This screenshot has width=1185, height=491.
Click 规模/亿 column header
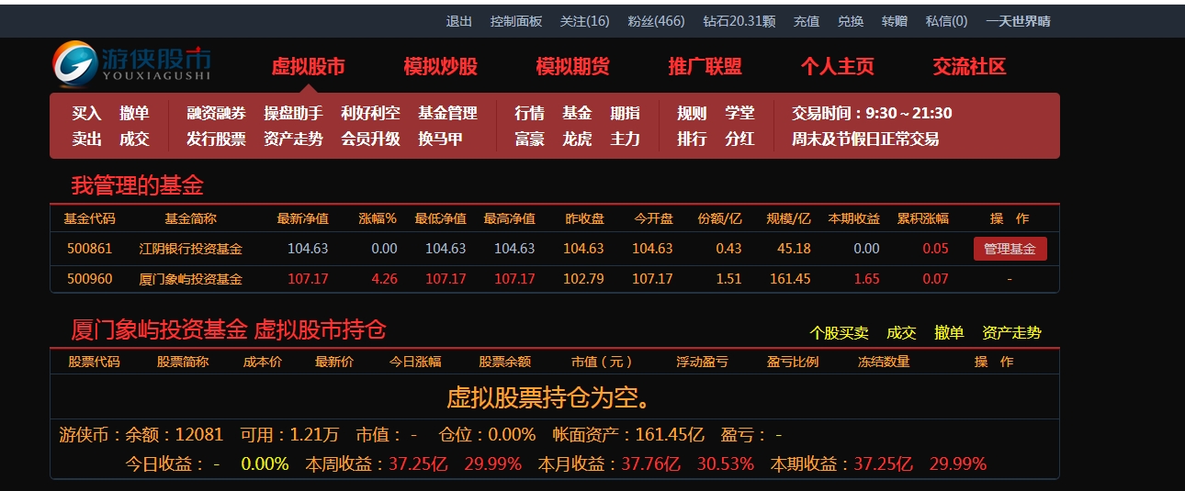(x=789, y=219)
